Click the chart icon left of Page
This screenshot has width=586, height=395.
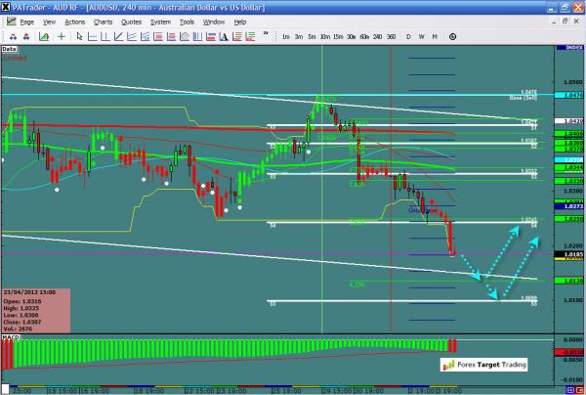point(11,22)
